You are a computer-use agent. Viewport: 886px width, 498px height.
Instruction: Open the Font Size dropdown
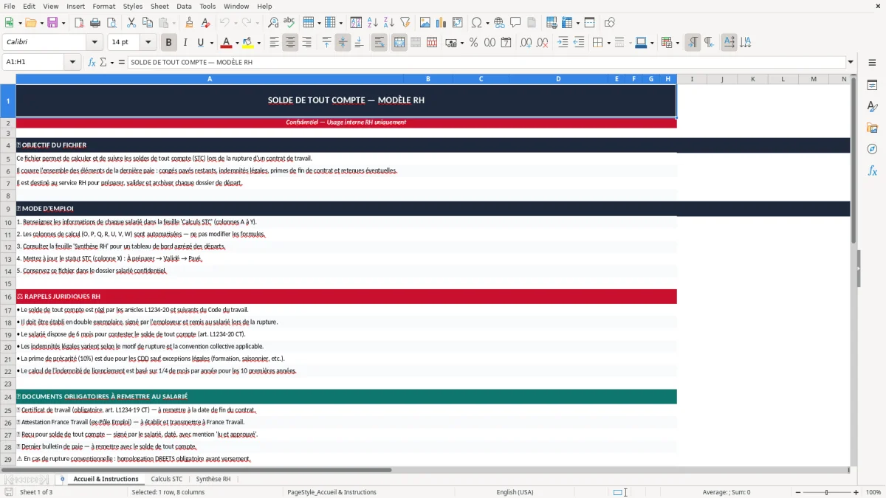pos(148,43)
